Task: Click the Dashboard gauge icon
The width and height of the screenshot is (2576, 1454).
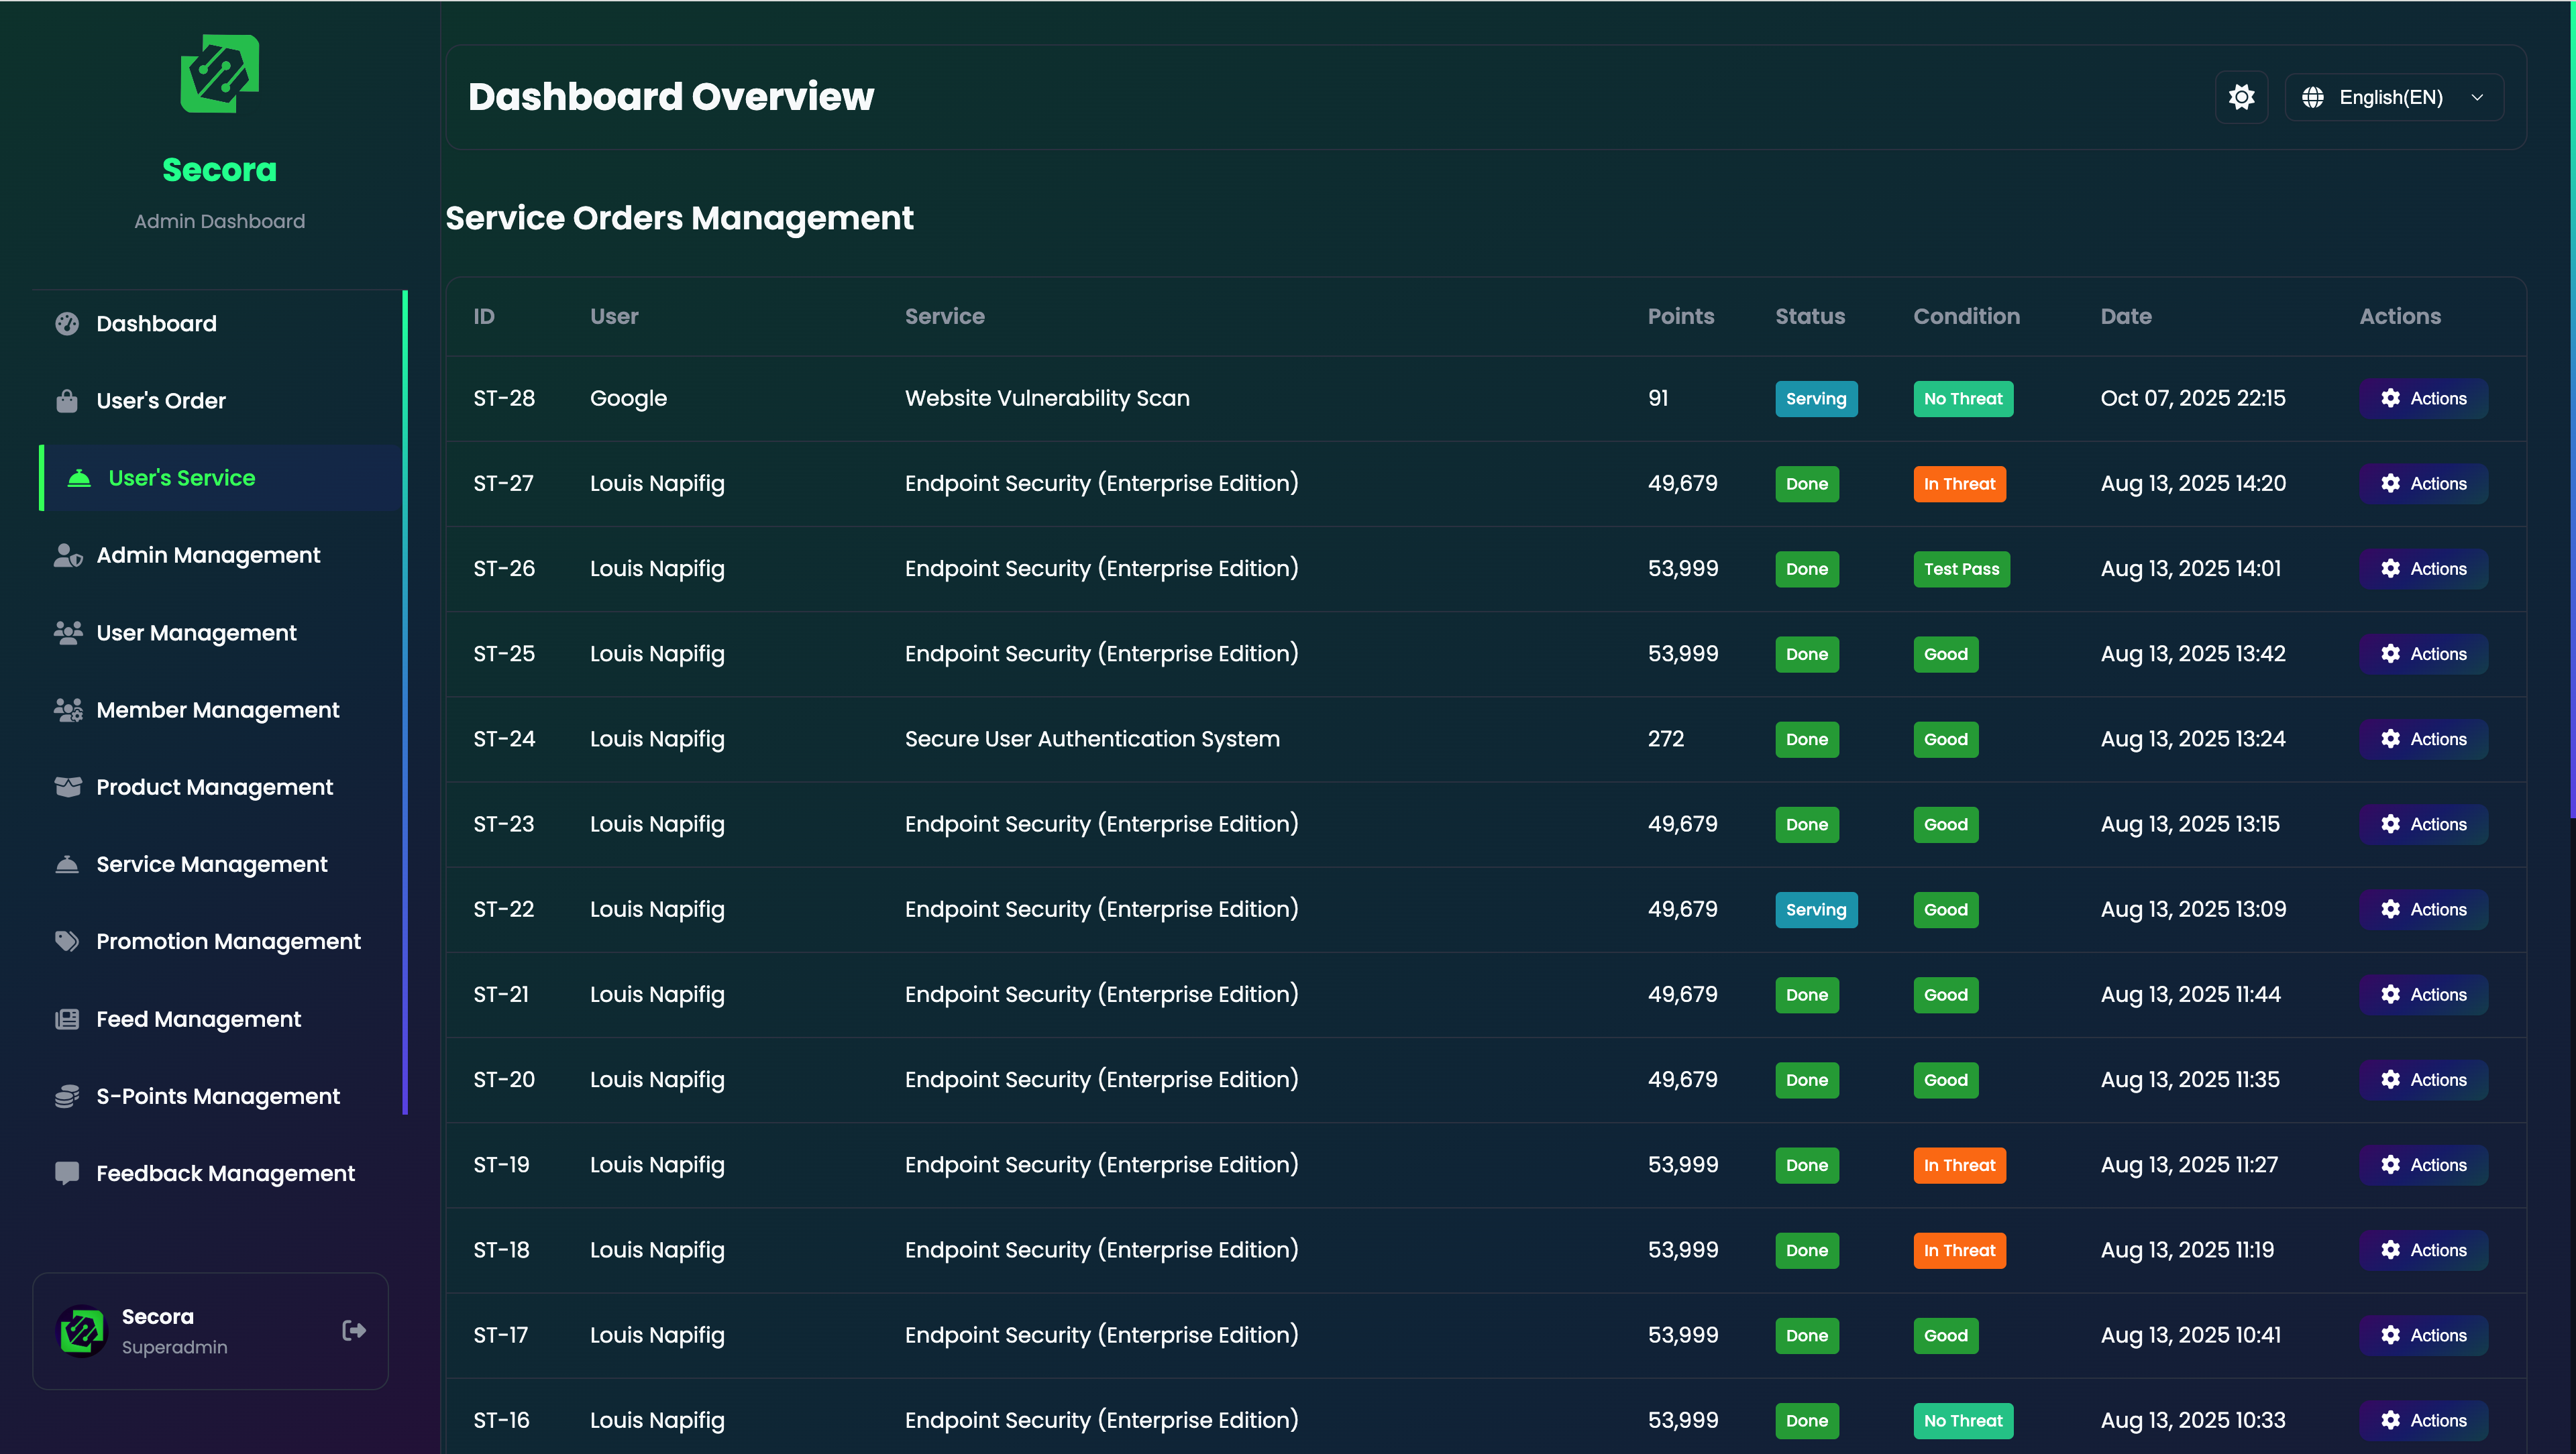Action: click(x=67, y=323)
